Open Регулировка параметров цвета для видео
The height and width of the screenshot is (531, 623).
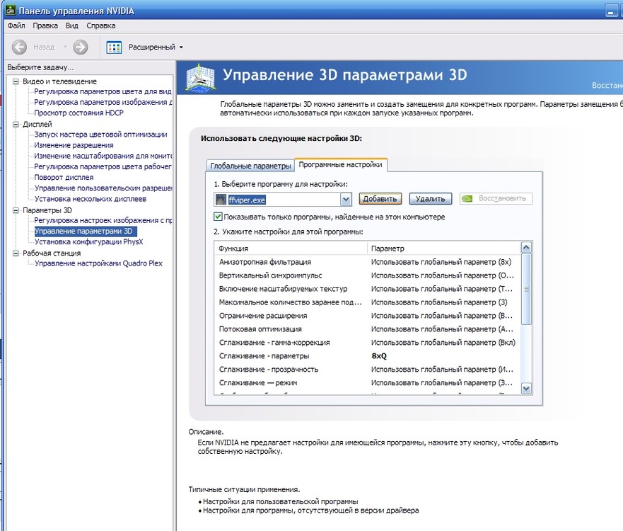(103, 91)
